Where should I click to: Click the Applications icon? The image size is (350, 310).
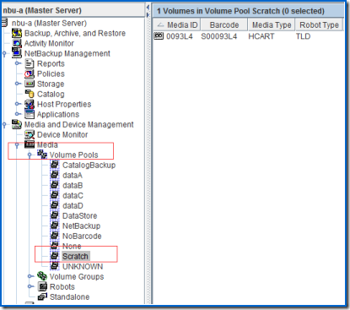tap(30, 114)
